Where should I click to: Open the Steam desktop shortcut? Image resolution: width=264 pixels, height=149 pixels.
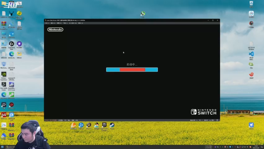click(112, 126)
